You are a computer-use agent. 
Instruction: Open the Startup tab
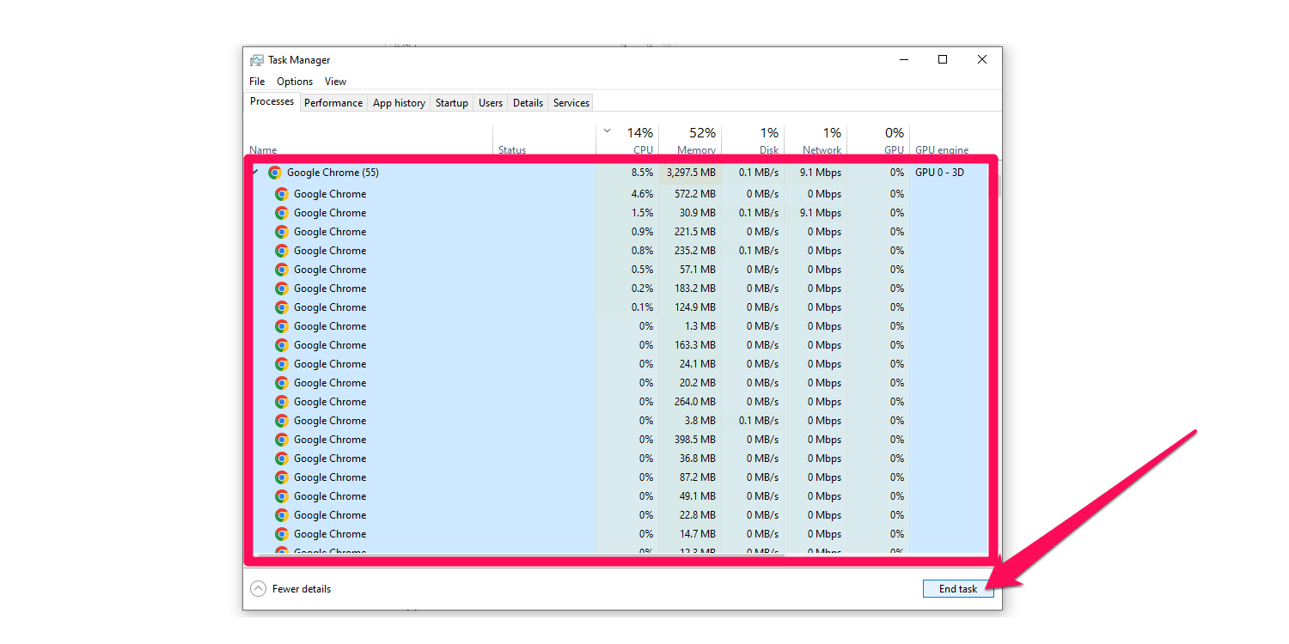[451, 103]
